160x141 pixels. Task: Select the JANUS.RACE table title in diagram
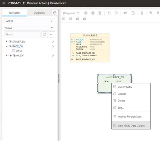(x=90, y=35)
